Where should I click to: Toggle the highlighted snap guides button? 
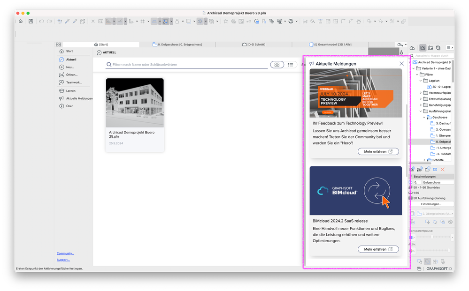[120, 21]
